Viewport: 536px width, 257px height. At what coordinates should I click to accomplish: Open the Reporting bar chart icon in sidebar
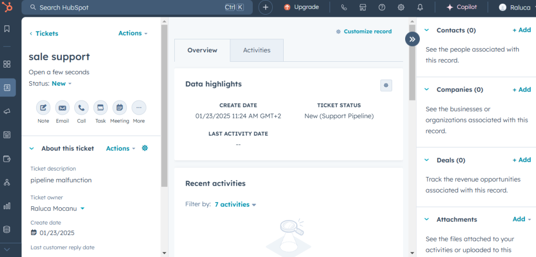pos(7,206)
